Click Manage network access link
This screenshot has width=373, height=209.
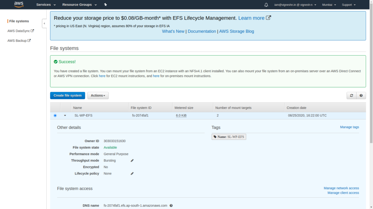341,188
